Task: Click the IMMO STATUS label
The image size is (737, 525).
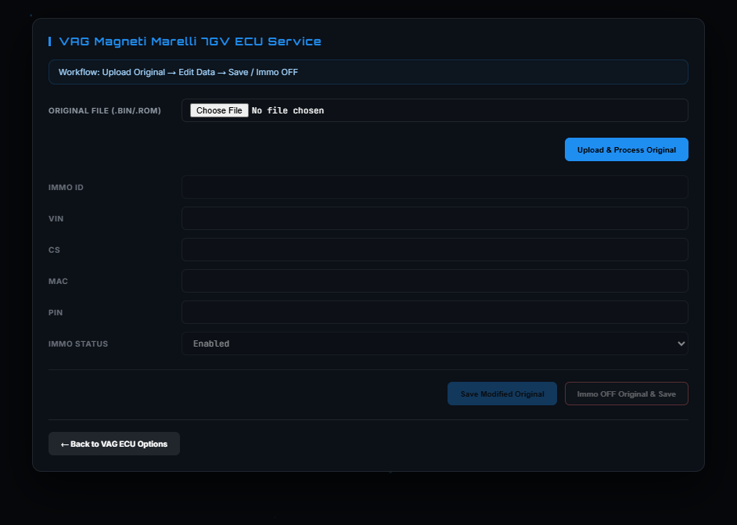Action: (78, 343)
